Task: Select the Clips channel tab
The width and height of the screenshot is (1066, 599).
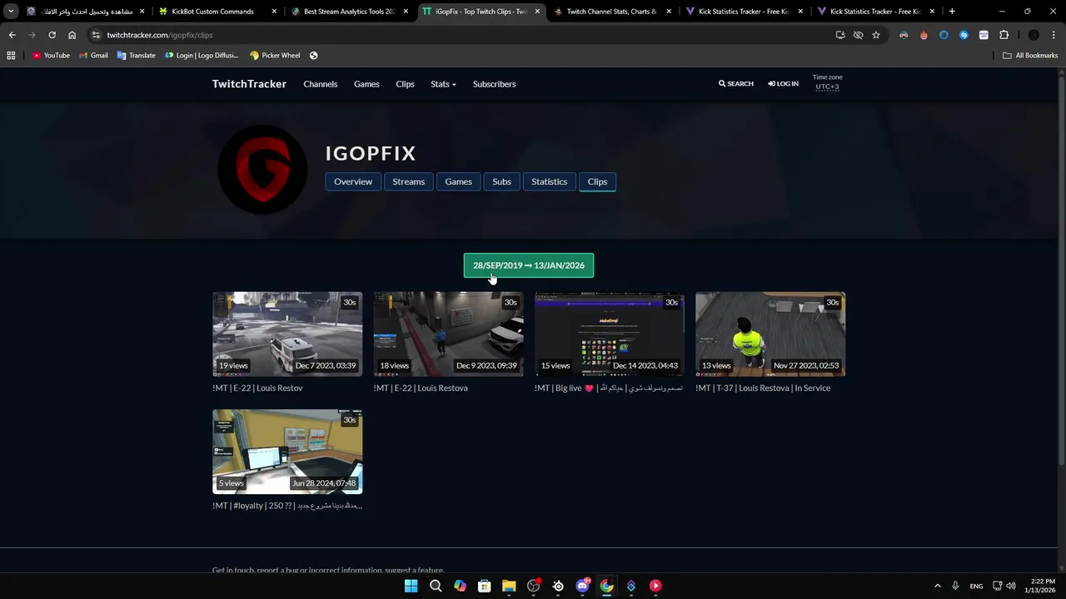Action: tap(597, 181)
